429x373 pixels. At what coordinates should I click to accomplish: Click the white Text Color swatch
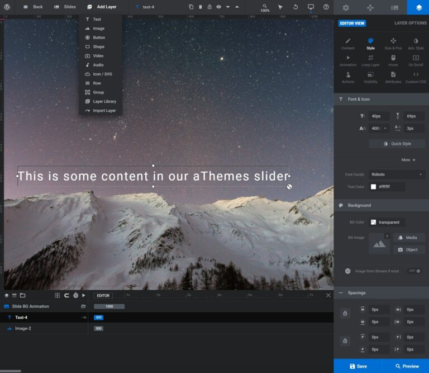pyautogui.click(x=373, y=187)
